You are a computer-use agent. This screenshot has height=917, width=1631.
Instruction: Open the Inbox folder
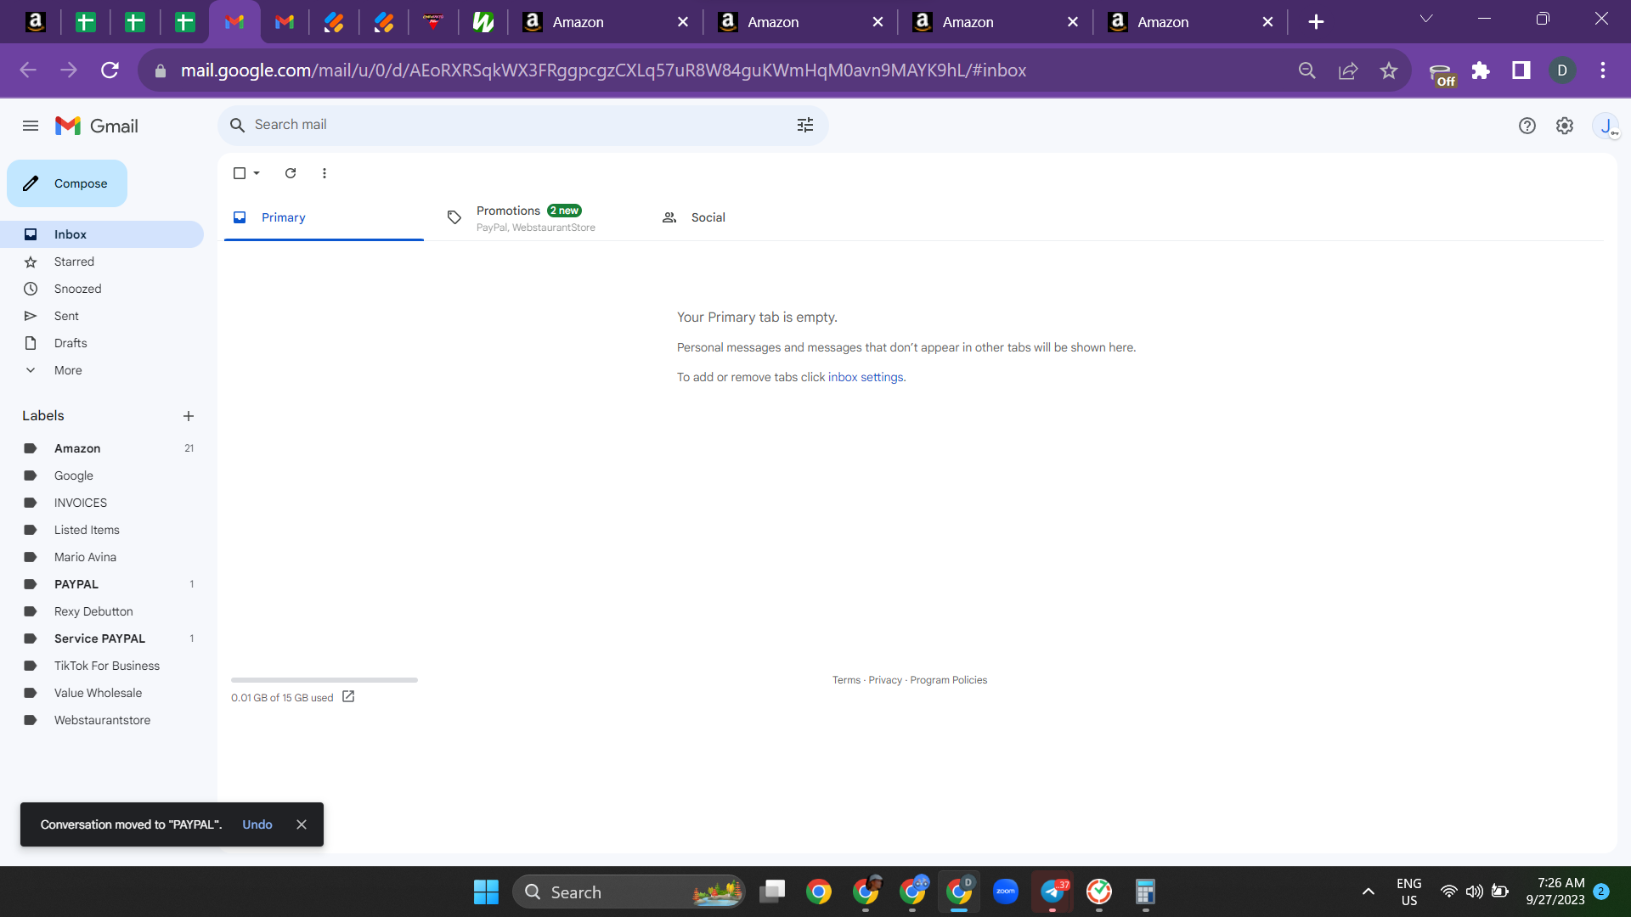[x=102, y=234]
